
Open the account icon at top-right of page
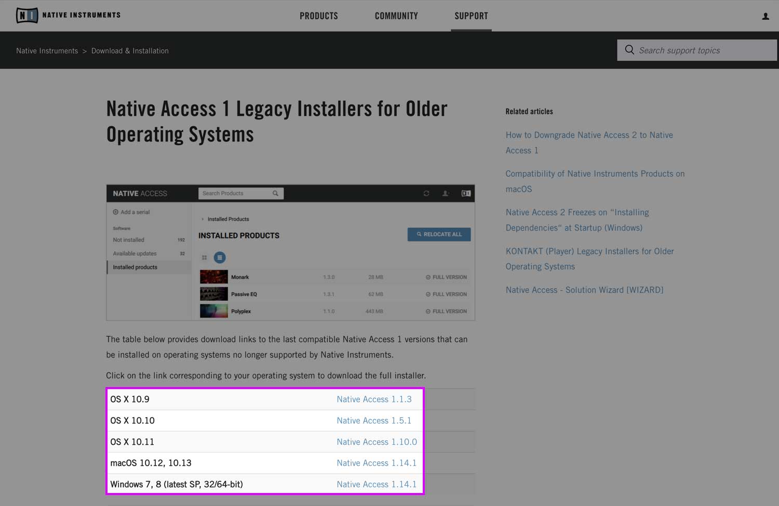[765, 16]
